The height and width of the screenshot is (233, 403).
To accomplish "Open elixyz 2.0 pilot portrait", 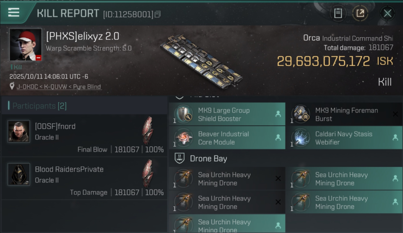I will [25, 45].
